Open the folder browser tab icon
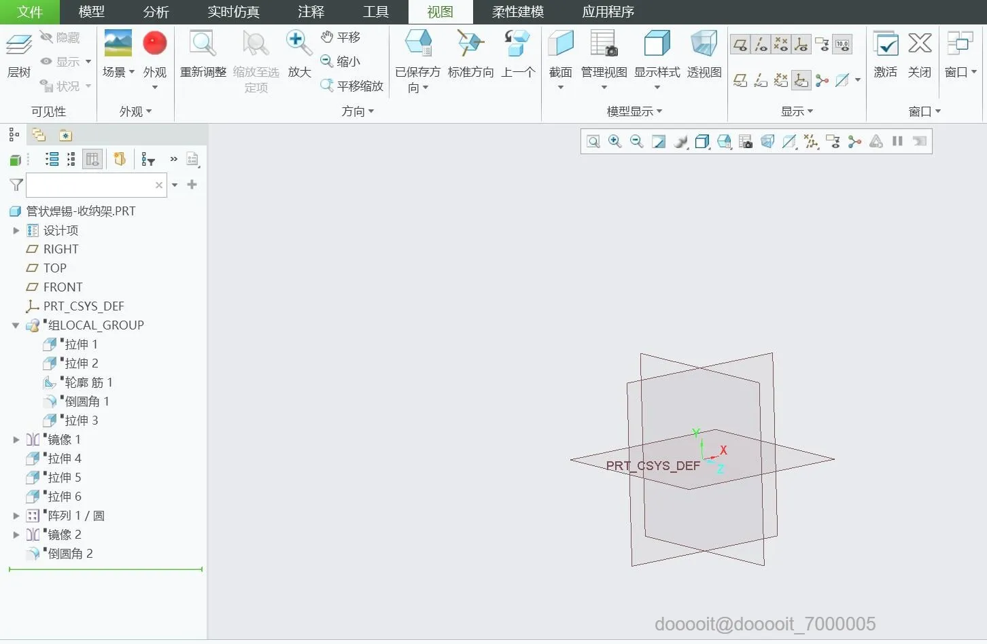Viewport: 987px width, 644px height. (39, 135)
